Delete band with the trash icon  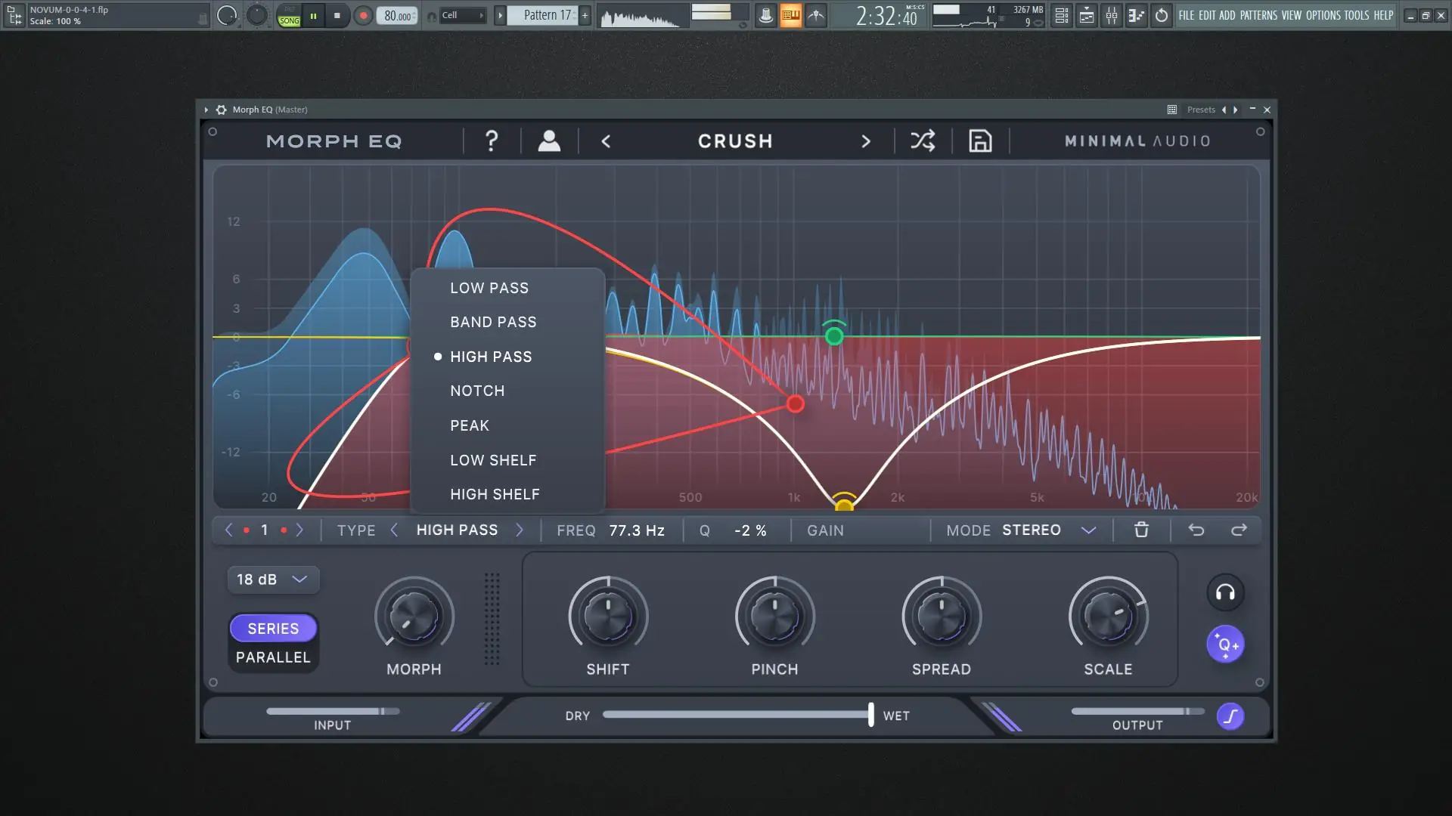1141,530
